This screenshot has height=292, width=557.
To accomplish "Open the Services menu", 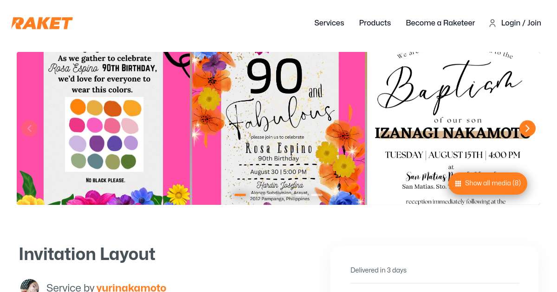I will tap(329, 23).
